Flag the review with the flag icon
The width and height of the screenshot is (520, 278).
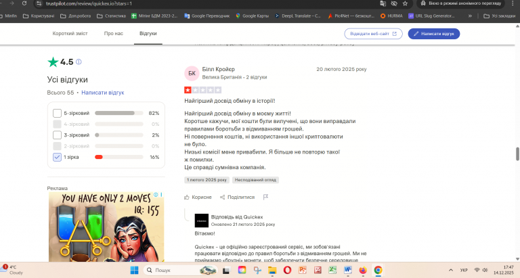click(x=265, y=197)
